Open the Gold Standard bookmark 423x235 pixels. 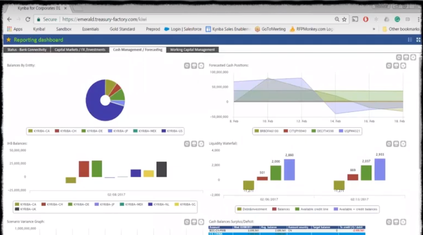(x=122, y=29)
